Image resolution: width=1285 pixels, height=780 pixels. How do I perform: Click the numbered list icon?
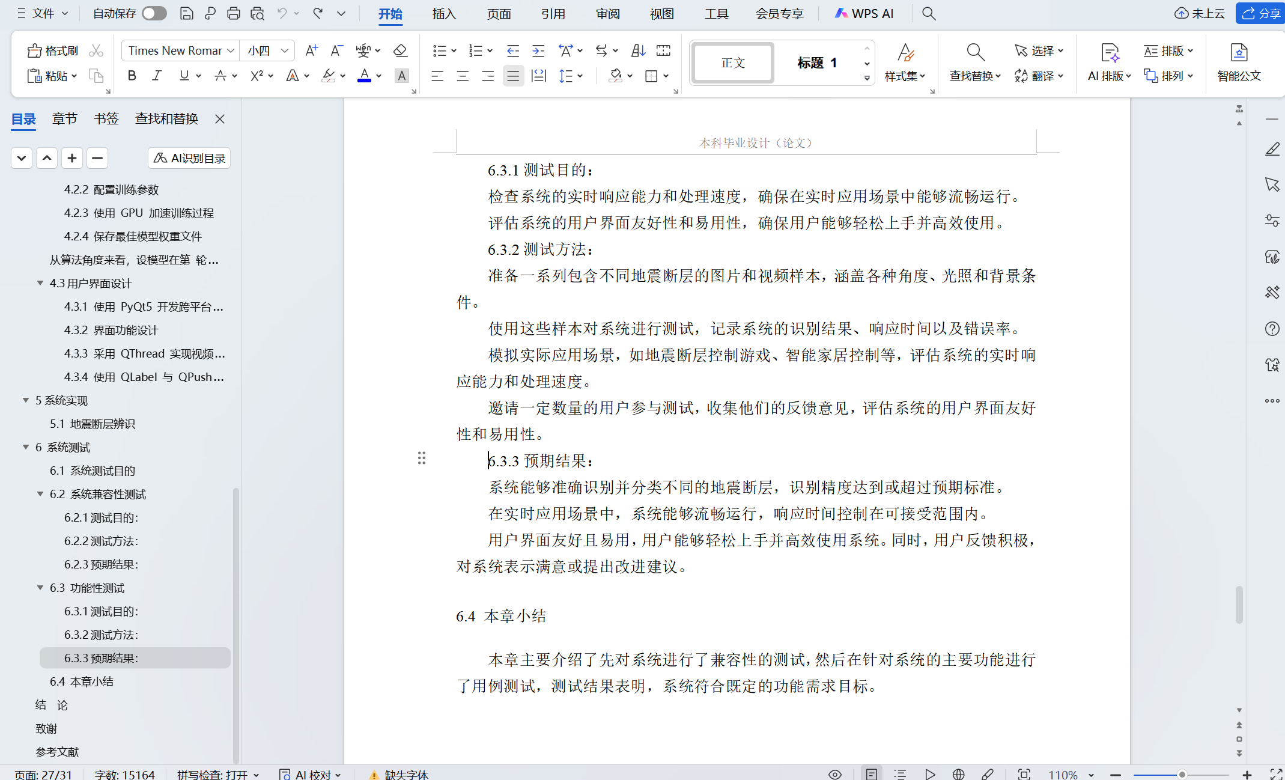click(x=475, y=50)
